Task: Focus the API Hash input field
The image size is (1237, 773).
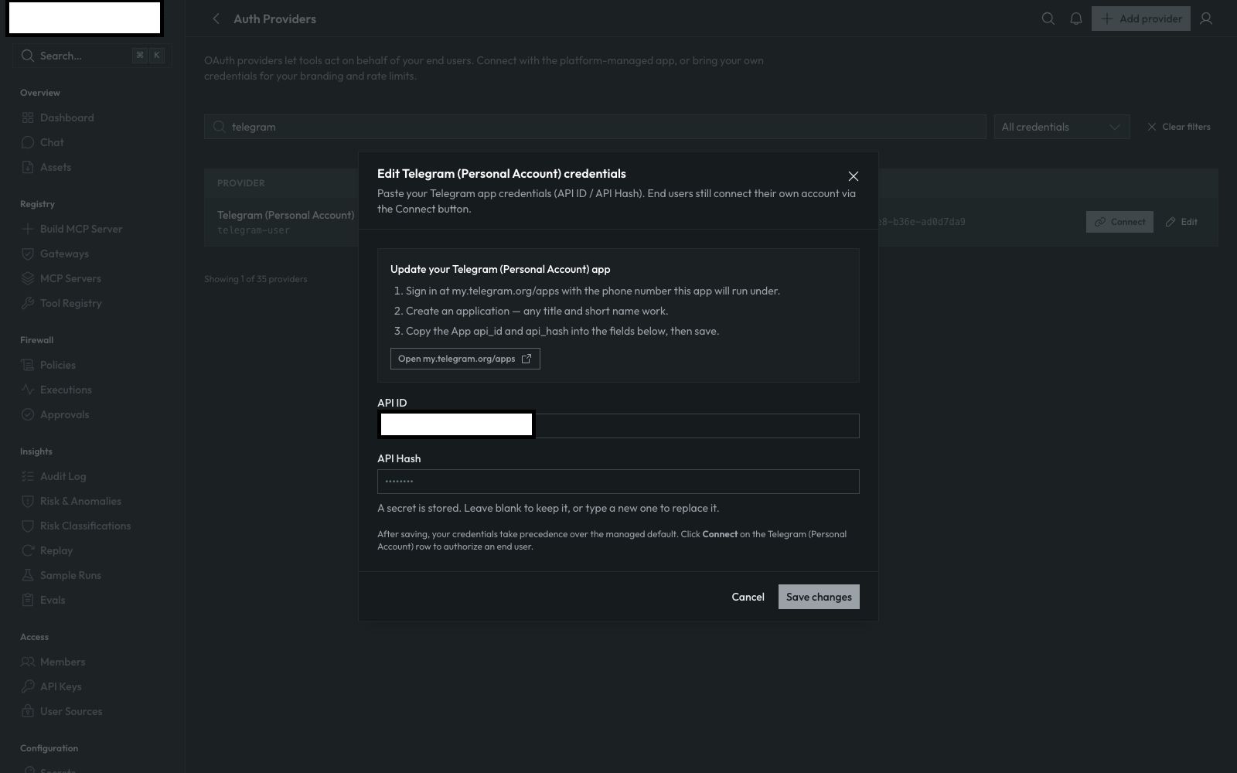Action: pos(618,482)
